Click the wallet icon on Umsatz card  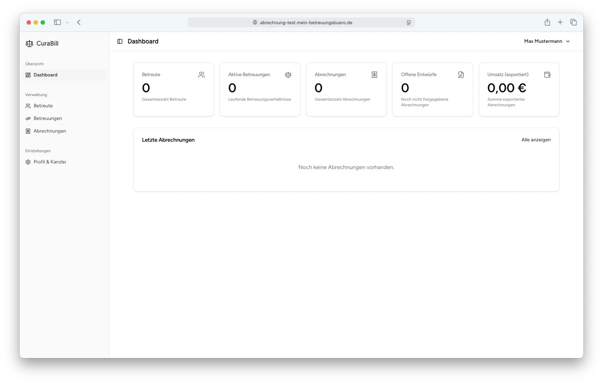[x=547, y=75]
